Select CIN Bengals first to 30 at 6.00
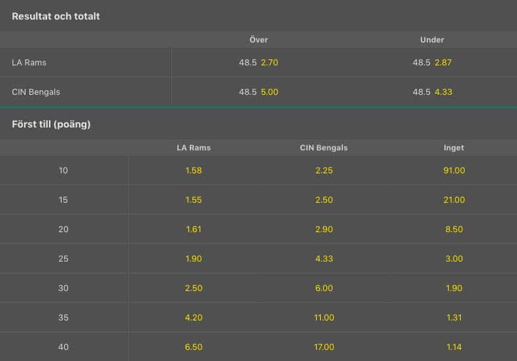 tap(324, 288)
